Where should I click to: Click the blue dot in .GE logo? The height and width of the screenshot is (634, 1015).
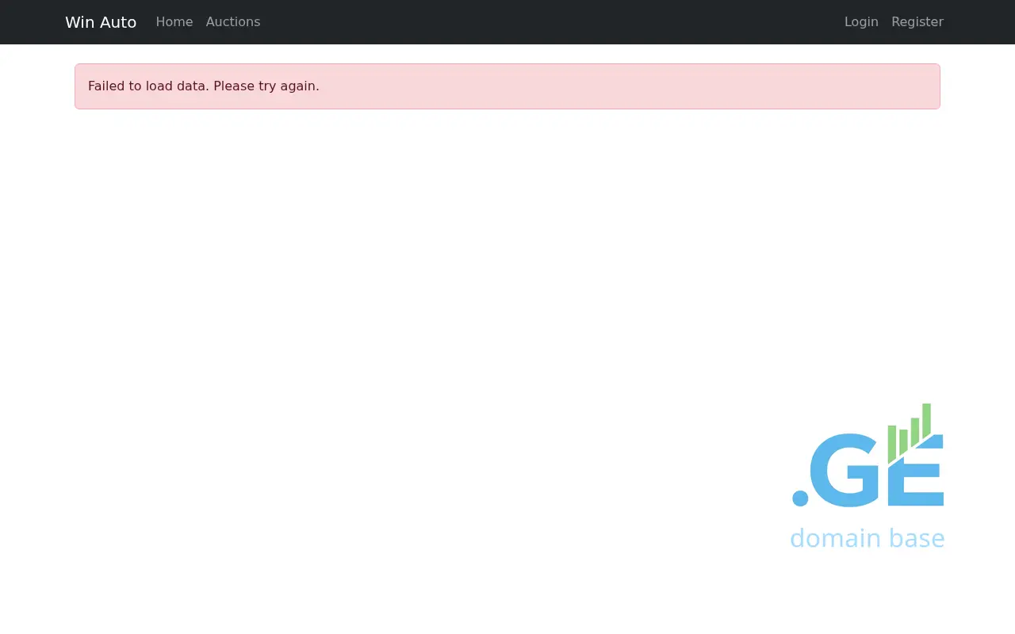[800, 498]
